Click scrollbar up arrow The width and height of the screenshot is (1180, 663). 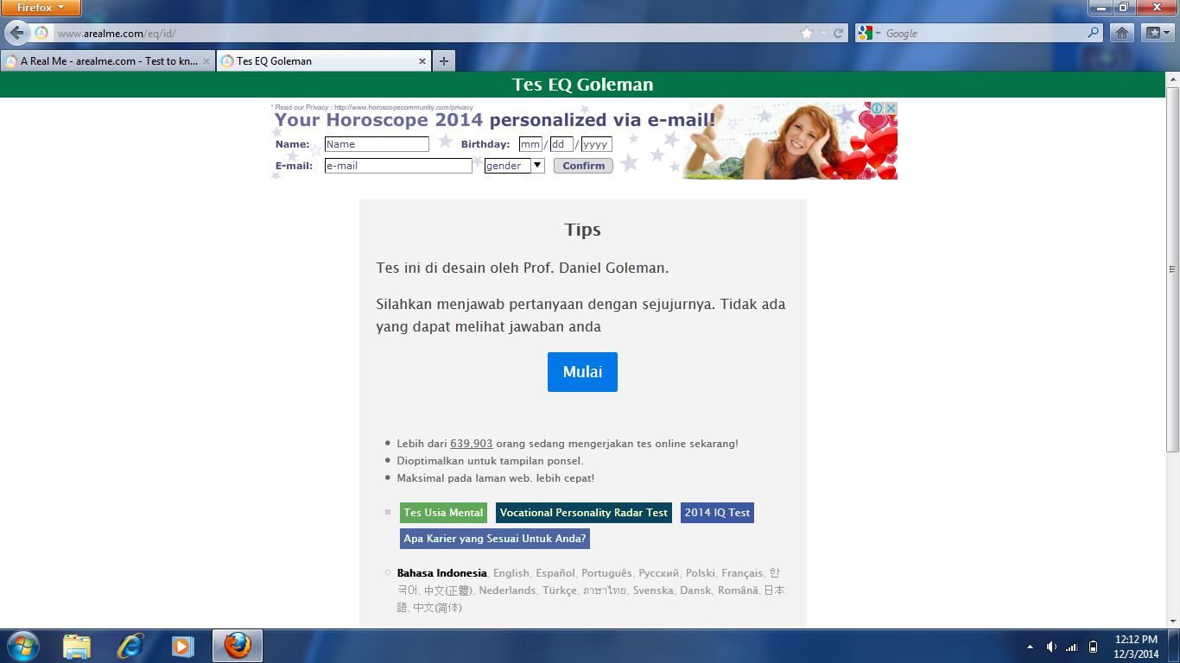tap(1172, 79)
